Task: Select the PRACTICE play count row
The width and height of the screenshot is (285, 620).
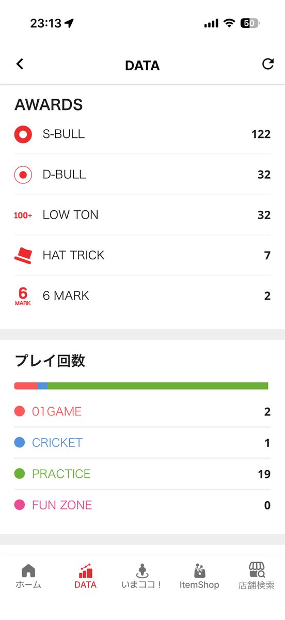Action: pyautogui.click(x=142, y=474)
